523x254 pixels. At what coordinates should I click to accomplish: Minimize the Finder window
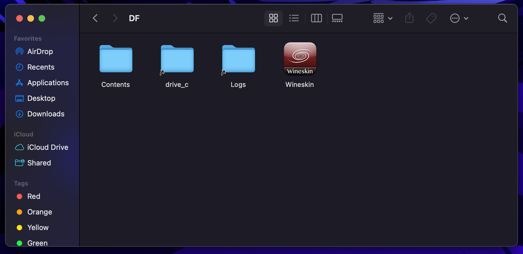(31, 18)
